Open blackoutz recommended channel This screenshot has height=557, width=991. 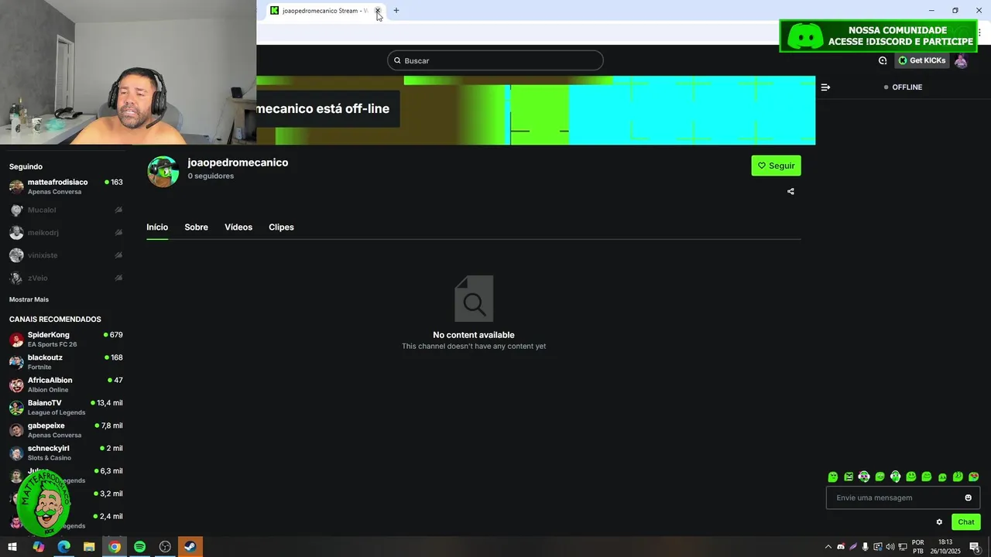(66, 362)
